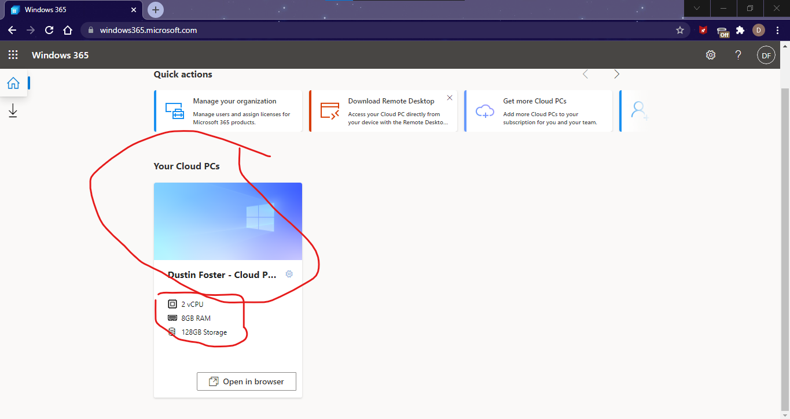This screenshot has height=419, width=790.
Task: Click the add user icon card
Action: pos(639,110)
